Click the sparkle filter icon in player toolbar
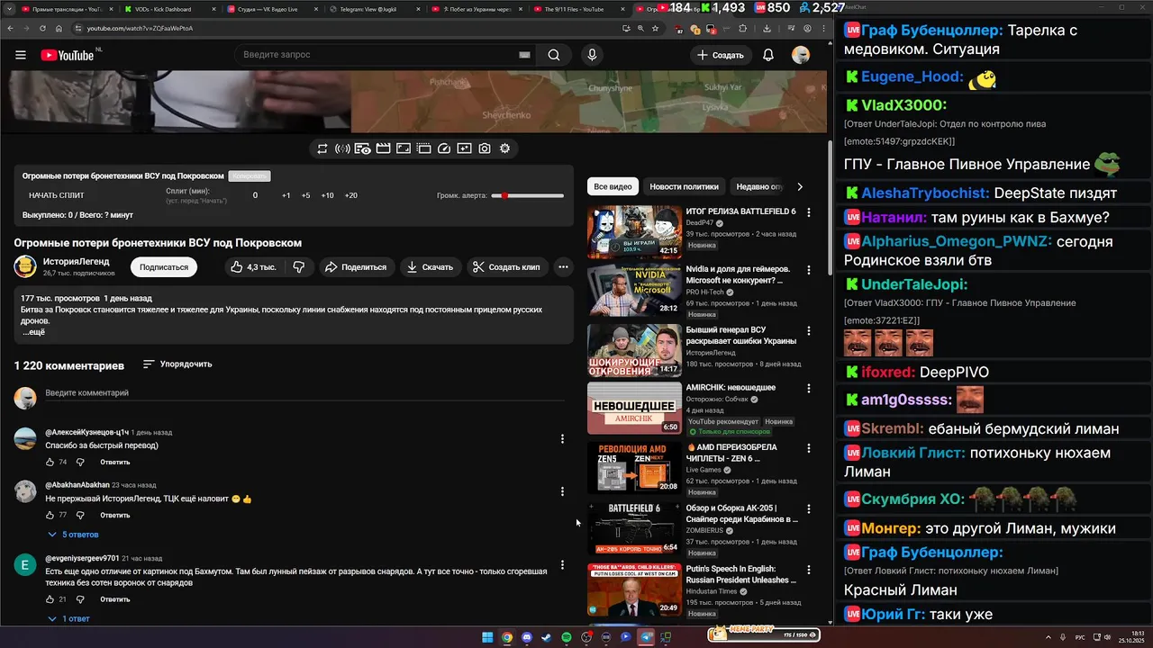The image size is (1153, 648). [464, 148]
